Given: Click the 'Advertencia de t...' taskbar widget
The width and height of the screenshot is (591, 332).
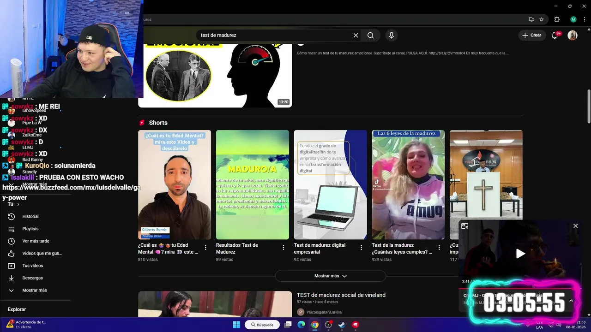Looking at the screenshot, I should 25,325.
